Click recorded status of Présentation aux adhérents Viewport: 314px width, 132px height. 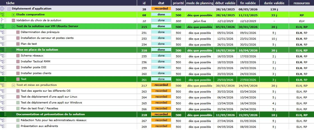click(x=161, y=126)
